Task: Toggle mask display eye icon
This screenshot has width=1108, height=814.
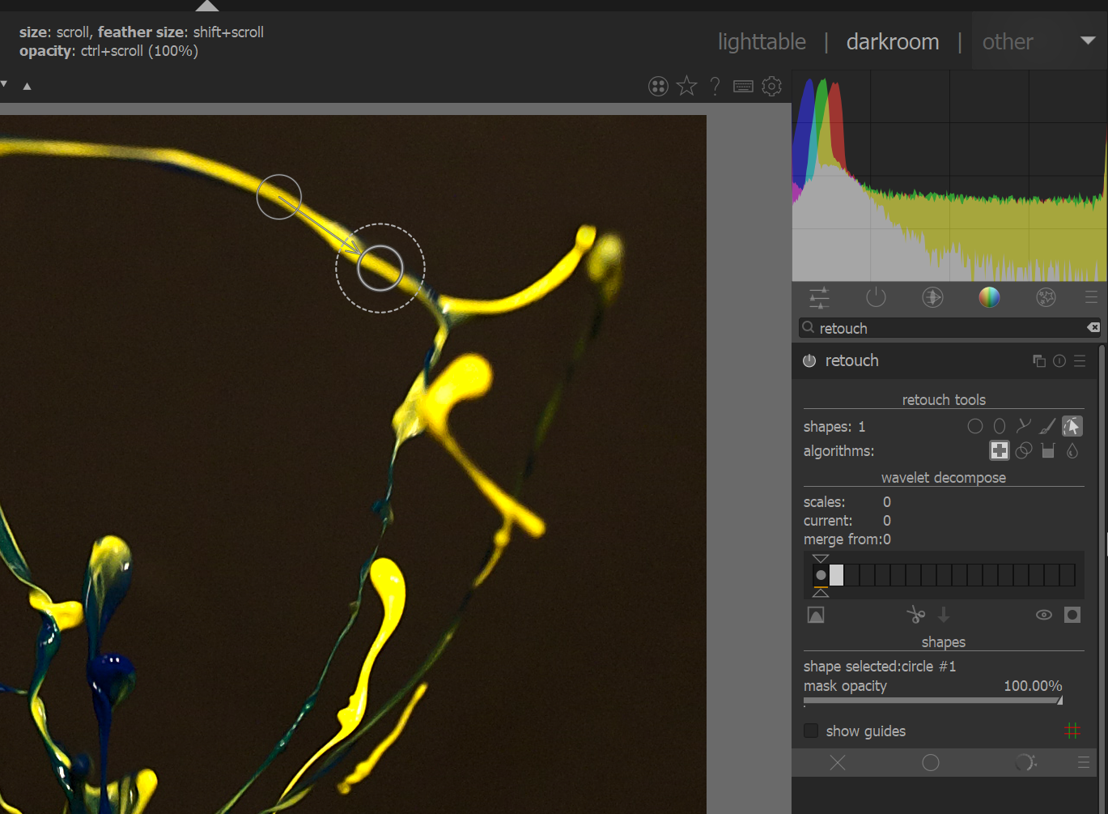Action: tap(1044, 616)
